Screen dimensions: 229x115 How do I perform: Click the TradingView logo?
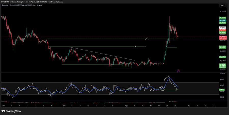pos(11,111)
